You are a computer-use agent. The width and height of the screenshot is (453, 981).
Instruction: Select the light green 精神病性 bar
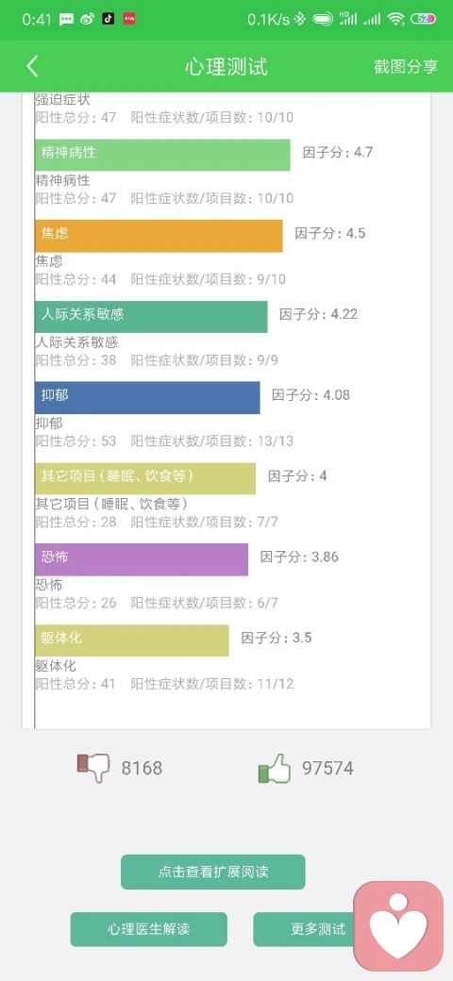pyautogui.click(x=162, y=155)
